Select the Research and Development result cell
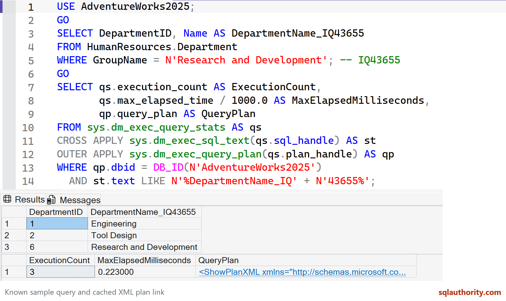This screenshot has width=506, height=301. tap(144, 247)
